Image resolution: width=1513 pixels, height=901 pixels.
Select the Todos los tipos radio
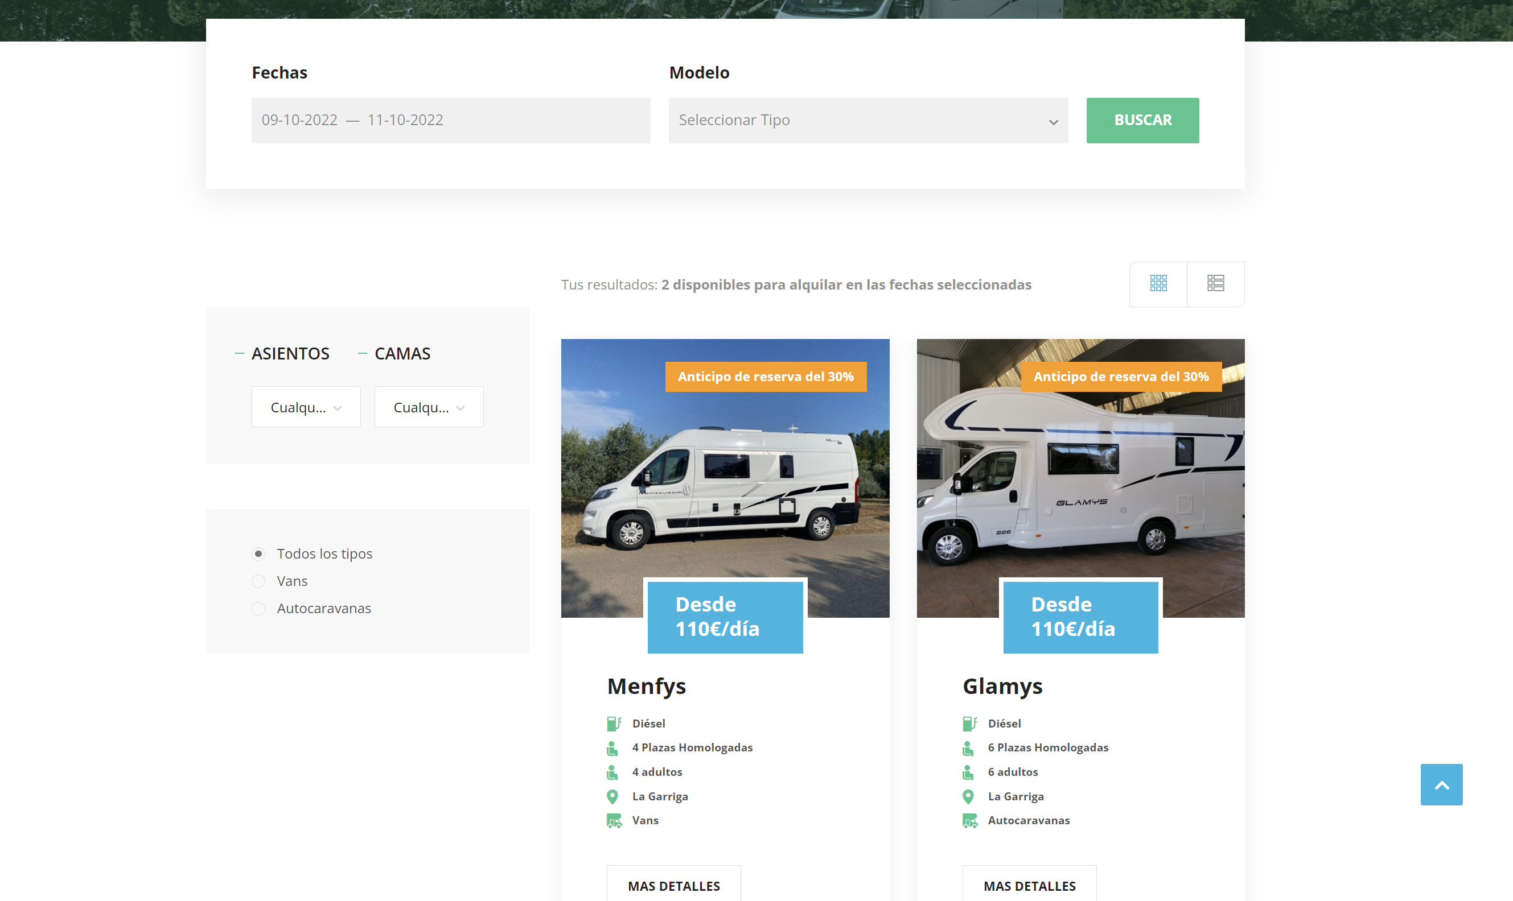coord(259,553)
